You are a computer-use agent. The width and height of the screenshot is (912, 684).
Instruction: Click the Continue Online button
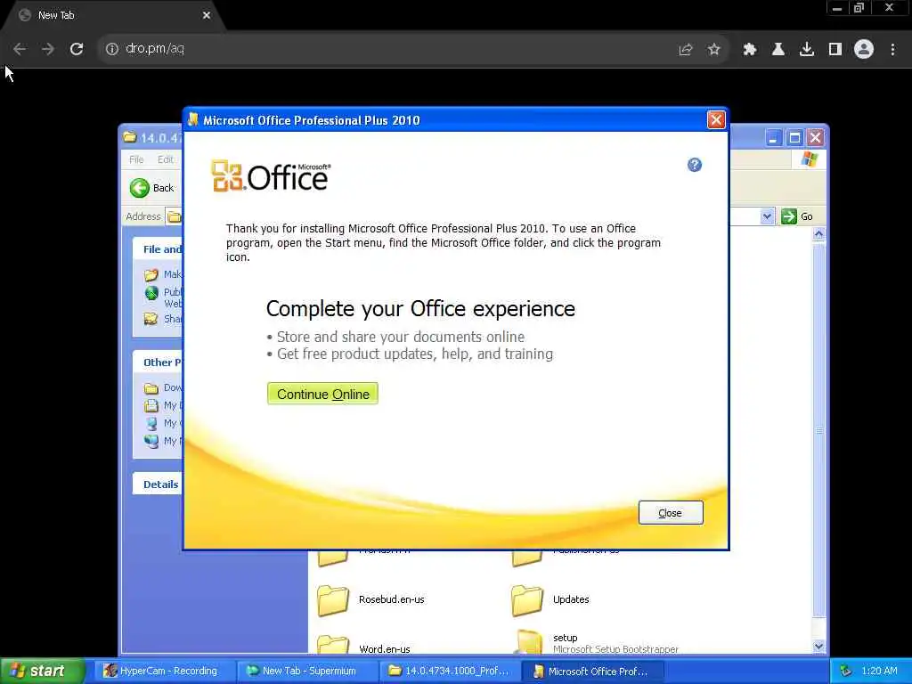[x=322, y=394]
